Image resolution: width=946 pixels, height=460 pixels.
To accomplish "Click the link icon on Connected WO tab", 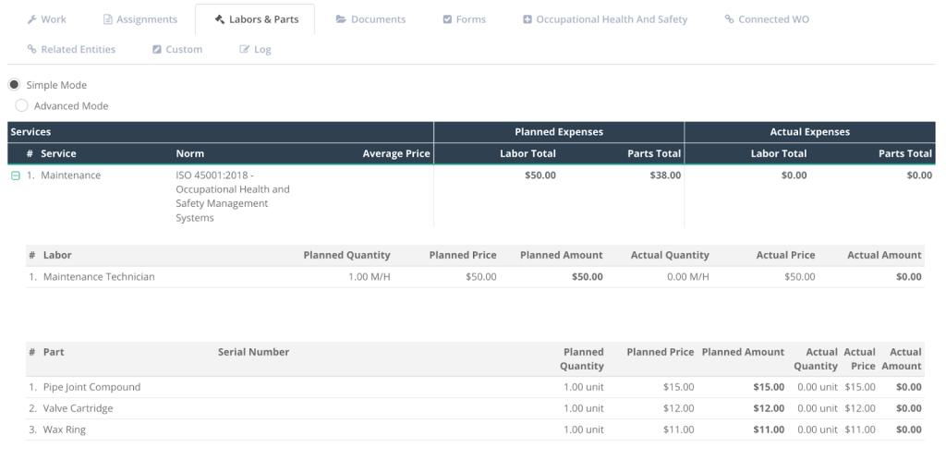I will 729,19.
